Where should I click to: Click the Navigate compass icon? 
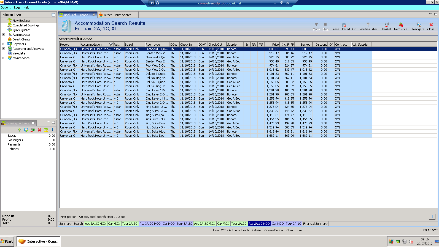418,25
